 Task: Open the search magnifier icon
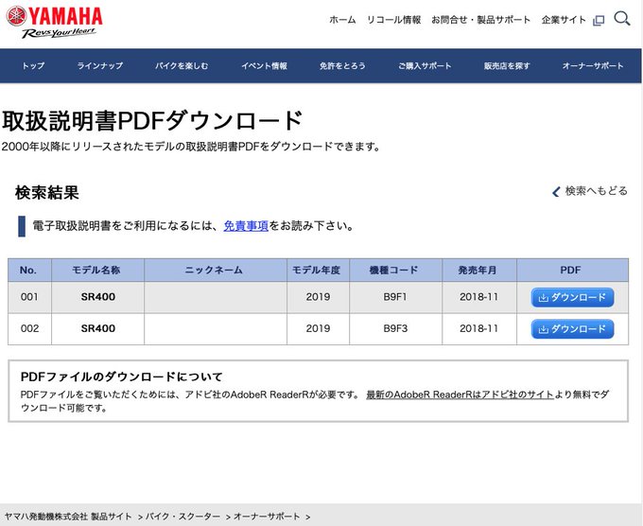tap(621, 19)
